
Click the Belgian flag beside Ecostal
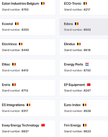point(17,24)
